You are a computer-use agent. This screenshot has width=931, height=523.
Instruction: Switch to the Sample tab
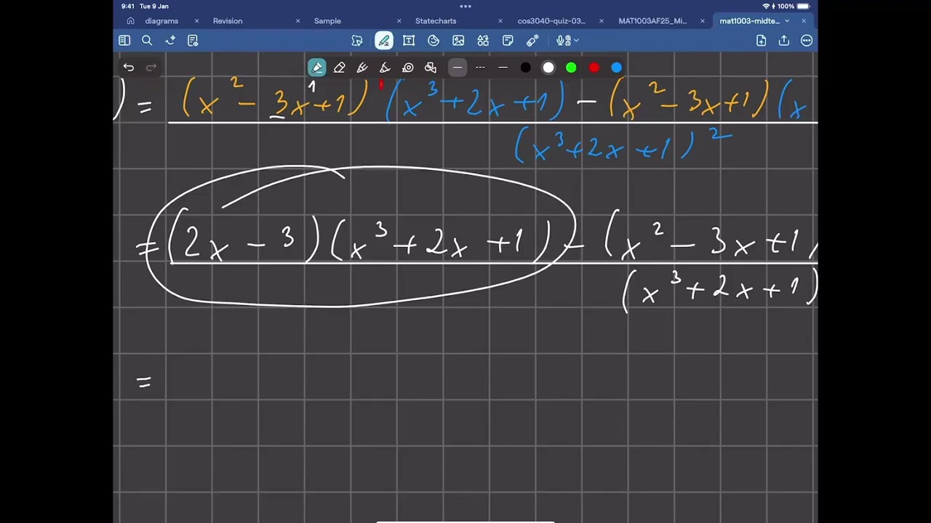[327, 21]
